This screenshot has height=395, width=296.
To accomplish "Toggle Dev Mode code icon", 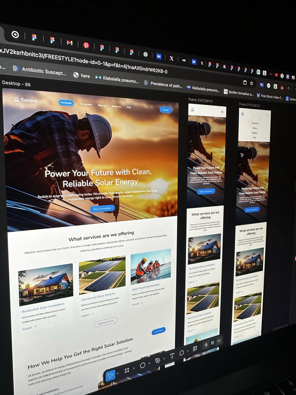I will (219, 341).
